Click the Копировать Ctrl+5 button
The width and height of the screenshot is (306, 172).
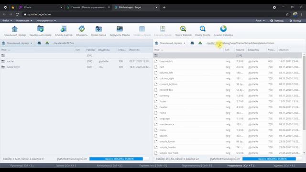point(109,166)
